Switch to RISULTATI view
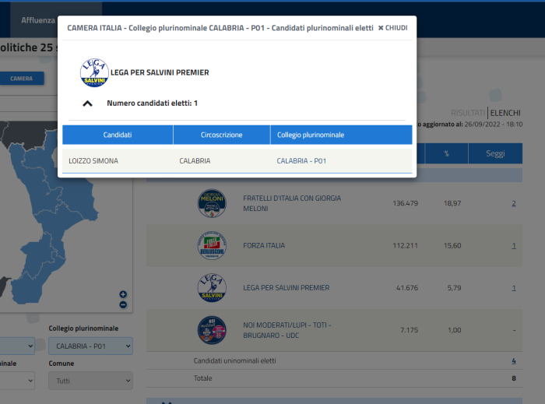 (x=468, y=113)
